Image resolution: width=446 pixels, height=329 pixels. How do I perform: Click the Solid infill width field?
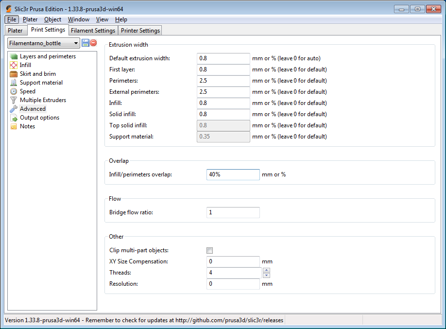point(223,114)
